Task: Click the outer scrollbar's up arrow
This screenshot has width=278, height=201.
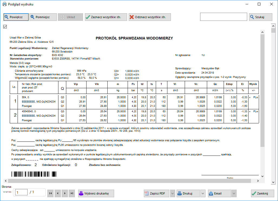Action: tap(273, 26)
